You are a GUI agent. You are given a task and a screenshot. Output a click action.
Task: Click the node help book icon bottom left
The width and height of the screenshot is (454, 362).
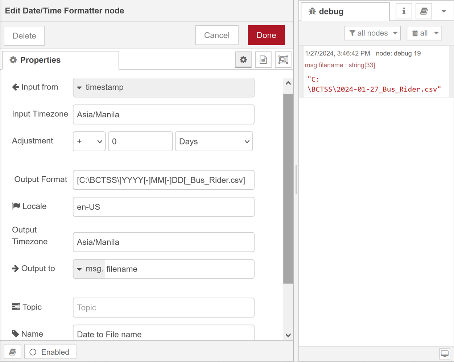click(x=12, y=351)
